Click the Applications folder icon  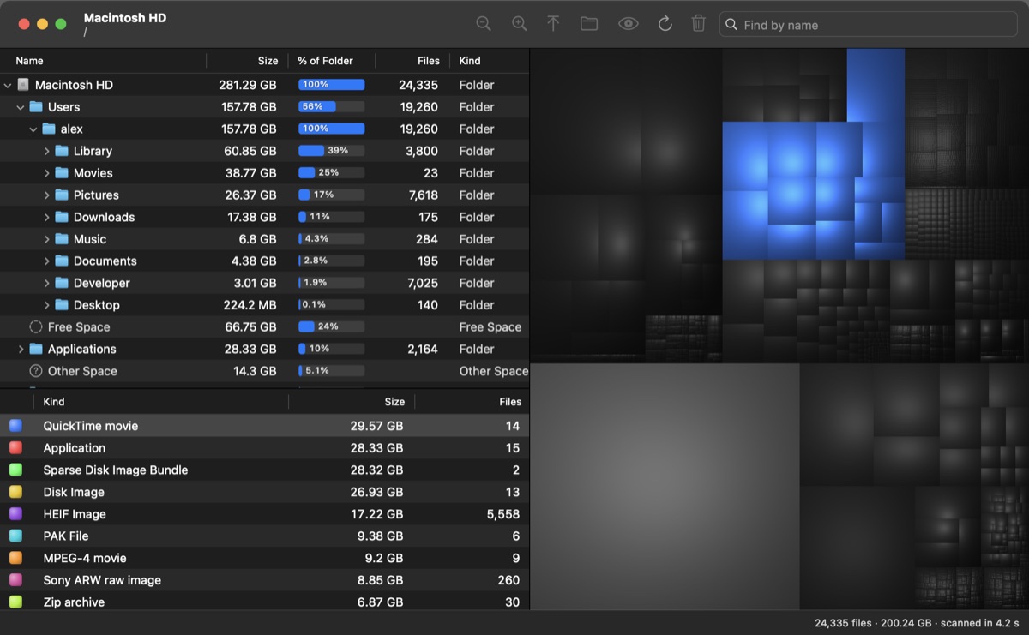point(36,349)
